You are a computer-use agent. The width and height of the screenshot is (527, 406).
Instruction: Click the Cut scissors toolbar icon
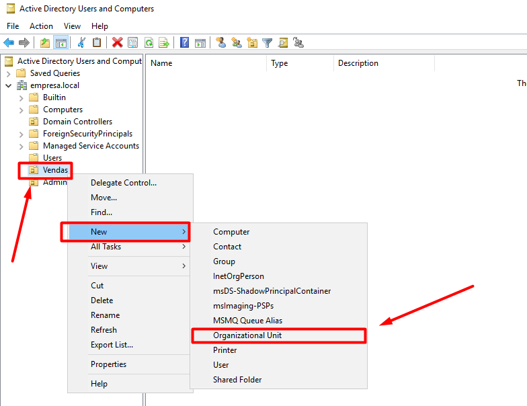81,42
